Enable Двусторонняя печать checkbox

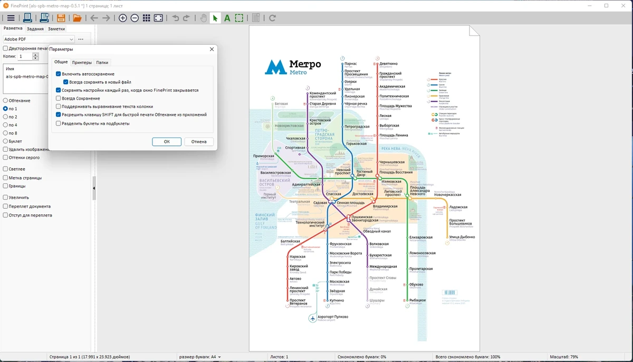point(5,48)
